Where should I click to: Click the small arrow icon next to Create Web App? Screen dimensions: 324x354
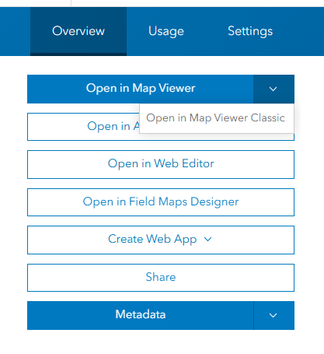click(208, 239)
